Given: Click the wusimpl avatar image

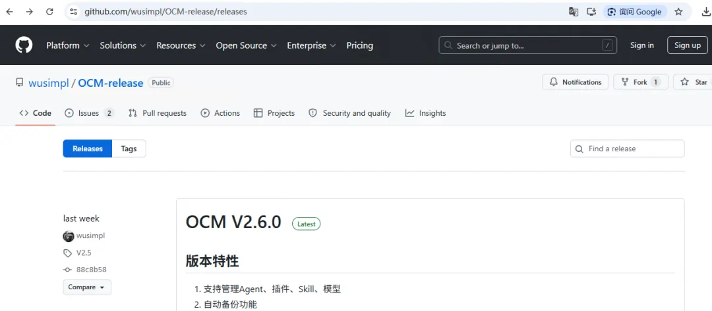Looking at the screenshot, I should point(69,236).
